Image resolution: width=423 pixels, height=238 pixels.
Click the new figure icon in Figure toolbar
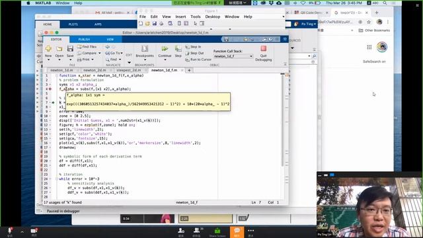[x=141, y=24]
